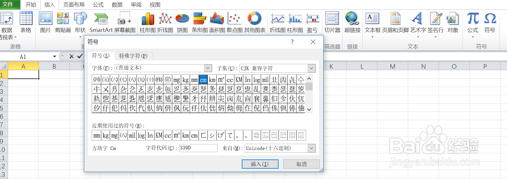This screenshot has width=507, height=179.
Task: Select the log symbol in grid
Action: coord(257,80)
